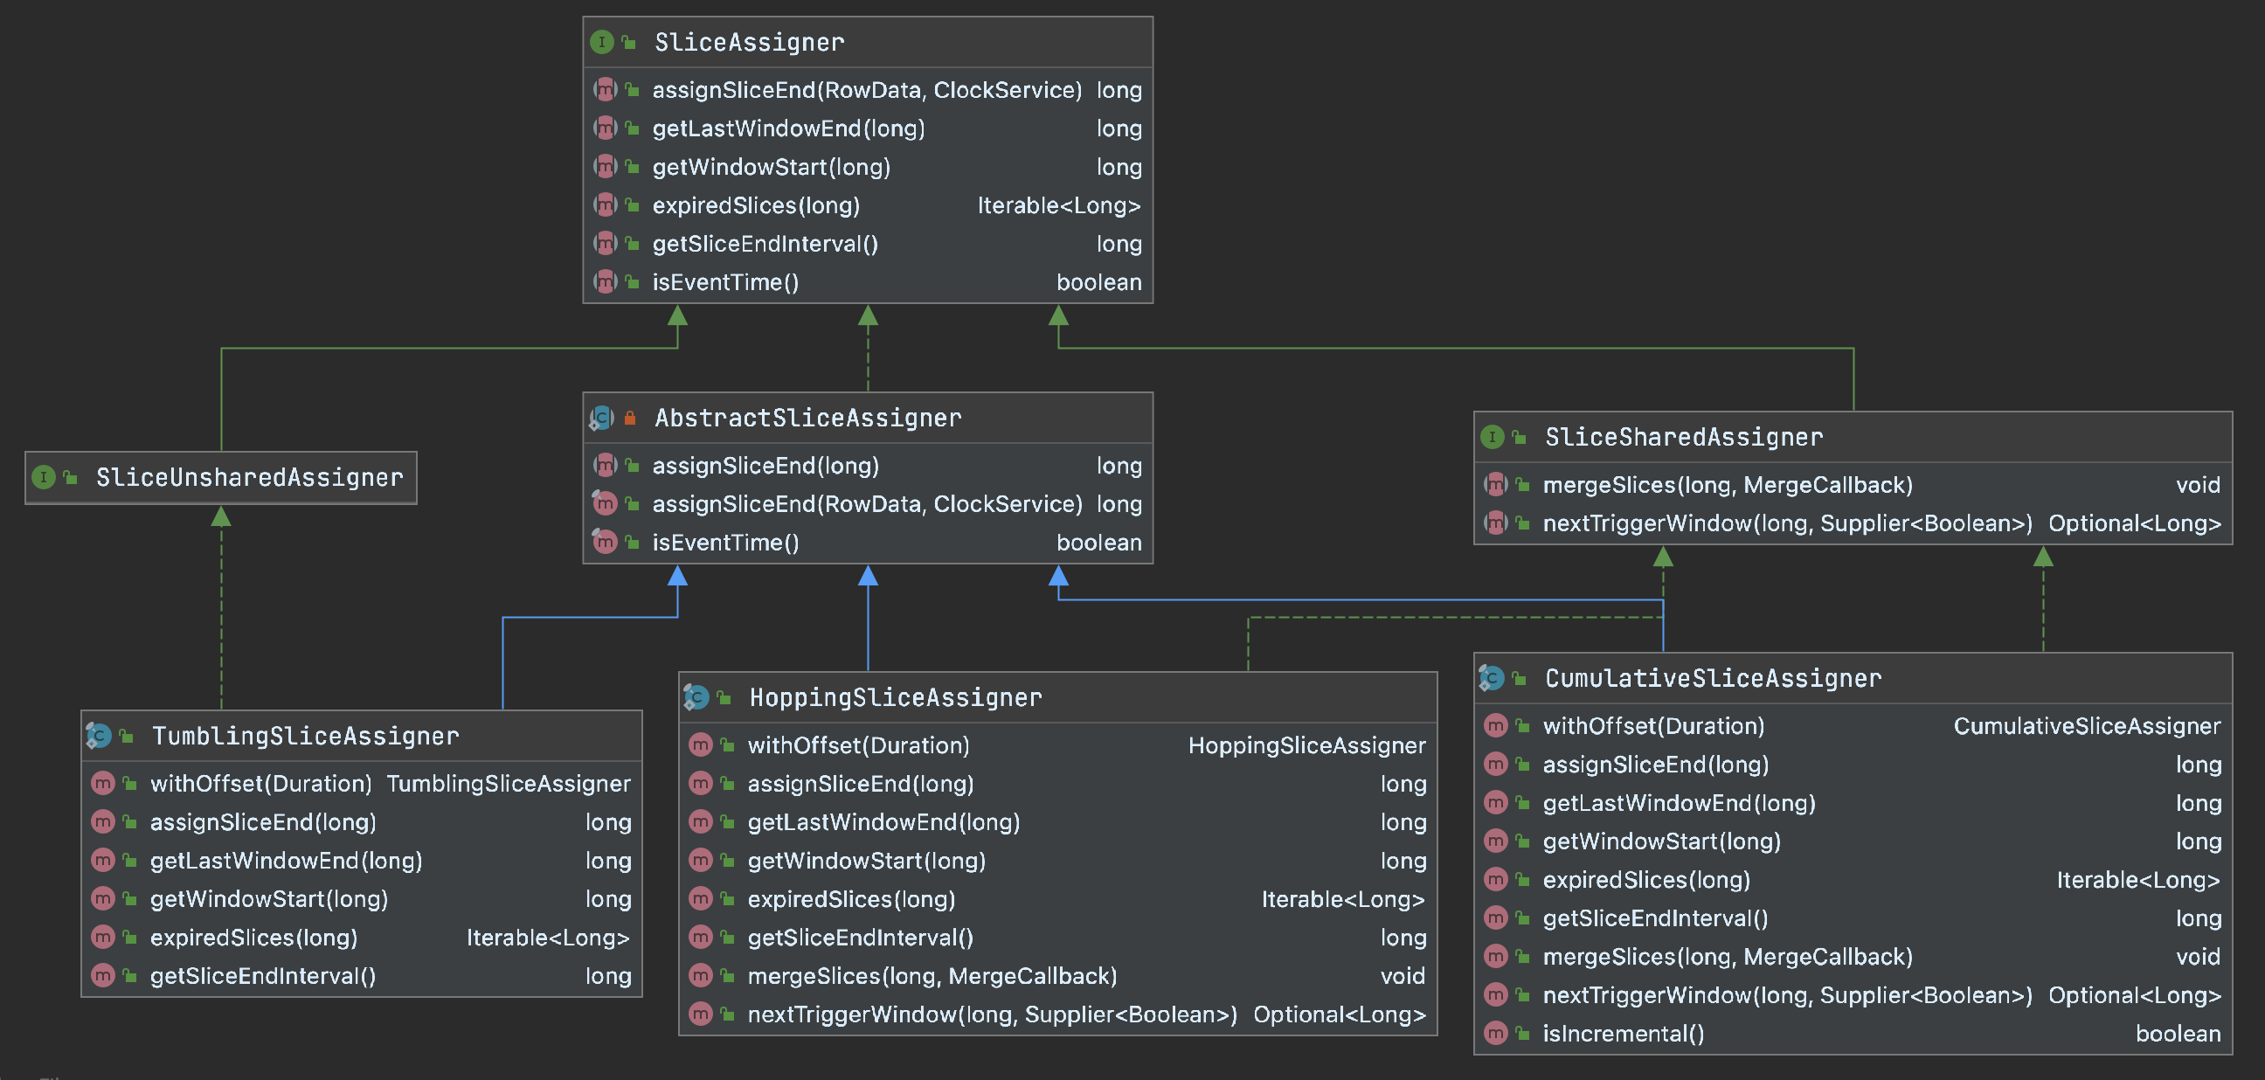Image resolution: width=2265 pixels, height=1080 pixels.
Task: Select the SliceSharedAssigner node title
Action: point(1684,437)
